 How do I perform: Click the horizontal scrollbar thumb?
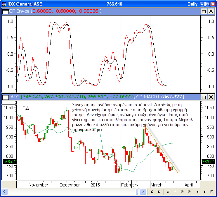[x=137, y=192]
